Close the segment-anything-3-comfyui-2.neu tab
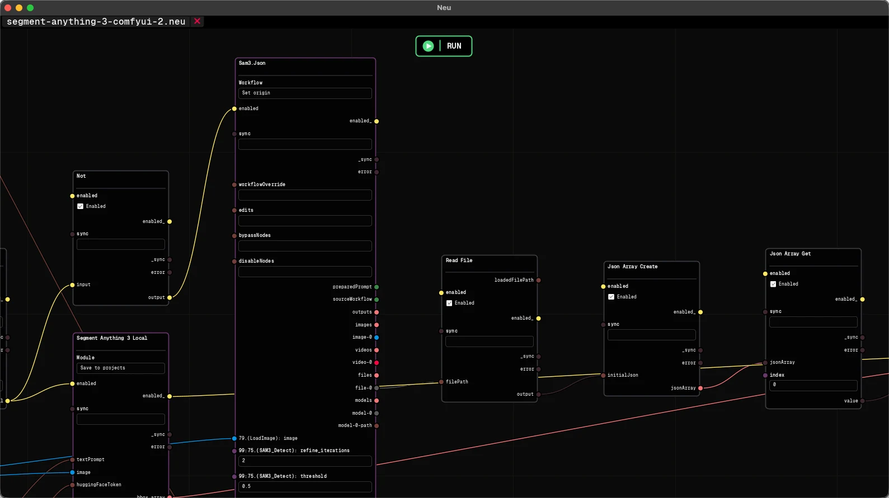This screenshot has width=889, height=498. click(x=197, y=21)
